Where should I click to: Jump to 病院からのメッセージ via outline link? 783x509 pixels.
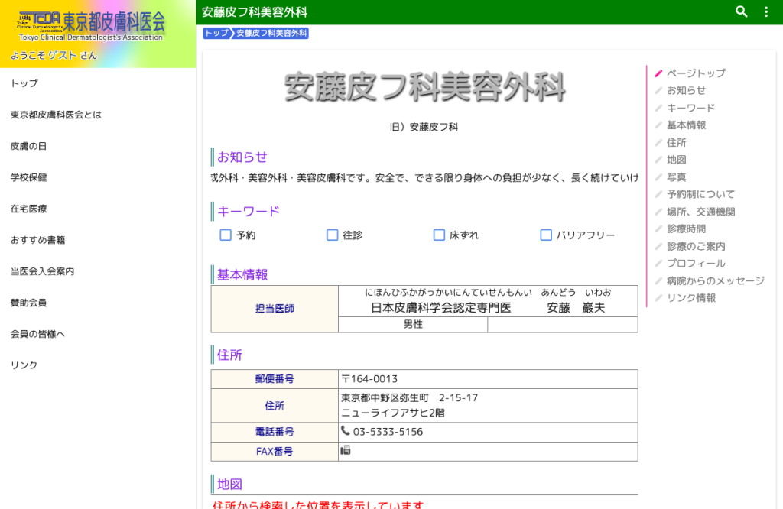[716, 281]
